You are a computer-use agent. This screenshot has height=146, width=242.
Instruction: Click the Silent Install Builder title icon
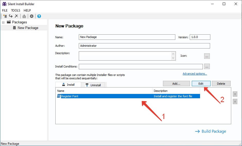(x=4, y=4)
